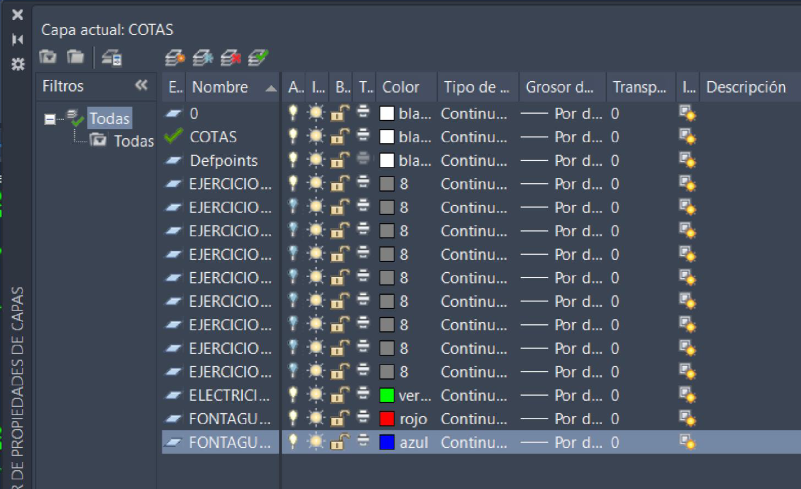
Task: Create a new property filter
Action: [x=48, y=57]
